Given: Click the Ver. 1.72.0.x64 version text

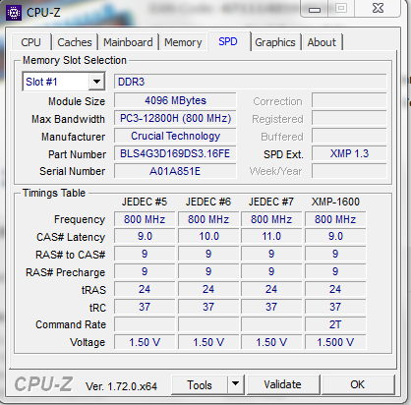Looking at the screenshot, I should coord(121,386).
